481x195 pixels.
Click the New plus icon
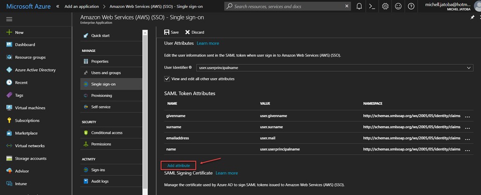click(9, 32)
